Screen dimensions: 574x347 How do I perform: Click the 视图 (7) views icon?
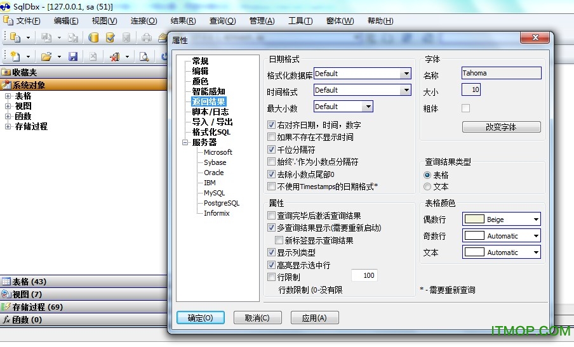[6, 294]
